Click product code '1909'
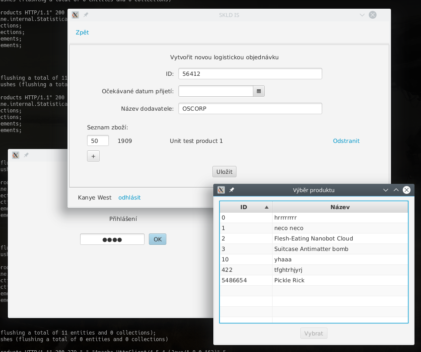The height and width of the screenshot is (352, 421). coord(125,141)
